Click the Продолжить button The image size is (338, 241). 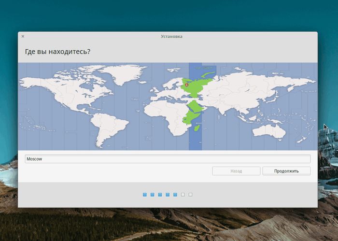pyautogui.click(x=286, y=171)
